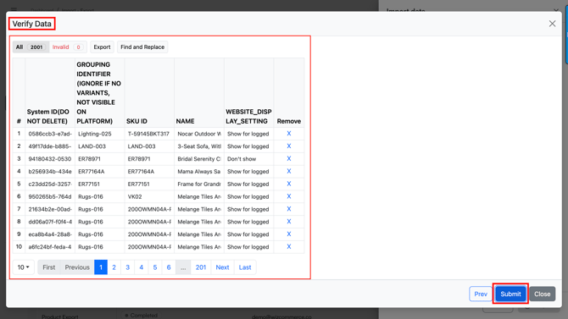The image size is (568, 319).
Task: Click the System ID column header
Action: pyautogui.click(x=50, y=92)
